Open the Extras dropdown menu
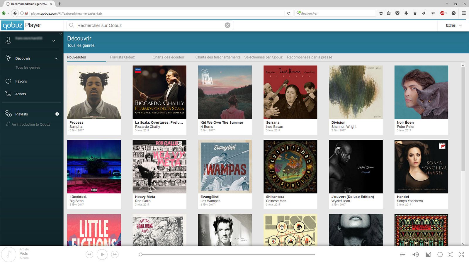Image resolution: width=469 pixels, height=263 pixels. (453, 25)
